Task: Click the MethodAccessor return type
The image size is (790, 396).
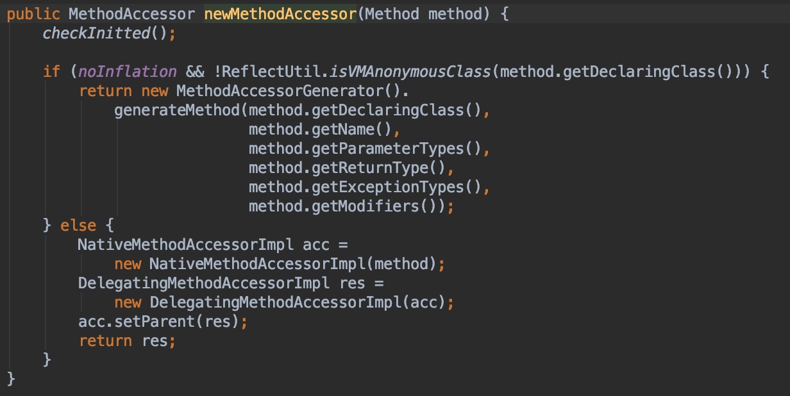Action: click(x=131, y=13)
